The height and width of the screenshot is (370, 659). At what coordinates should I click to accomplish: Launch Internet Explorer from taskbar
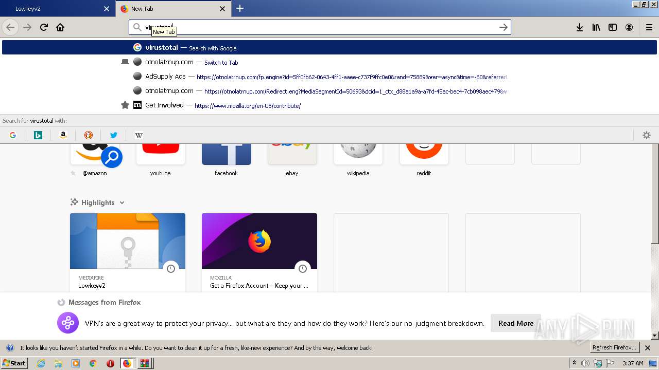[41, 363]
